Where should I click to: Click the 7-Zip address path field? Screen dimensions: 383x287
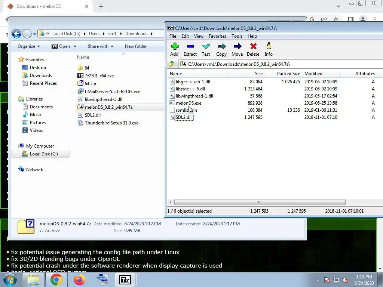[281, 64]
